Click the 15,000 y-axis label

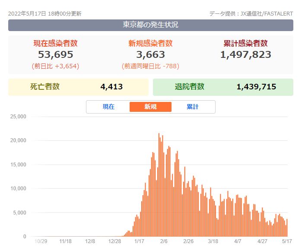(x=18, y=165)
